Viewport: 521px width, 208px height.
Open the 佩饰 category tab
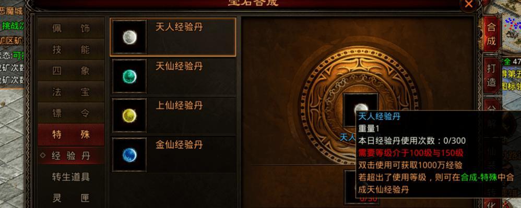pyautogui.click(x=71, y=29)
